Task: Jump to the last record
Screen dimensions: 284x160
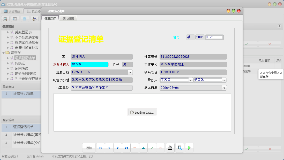Action: 126,148
